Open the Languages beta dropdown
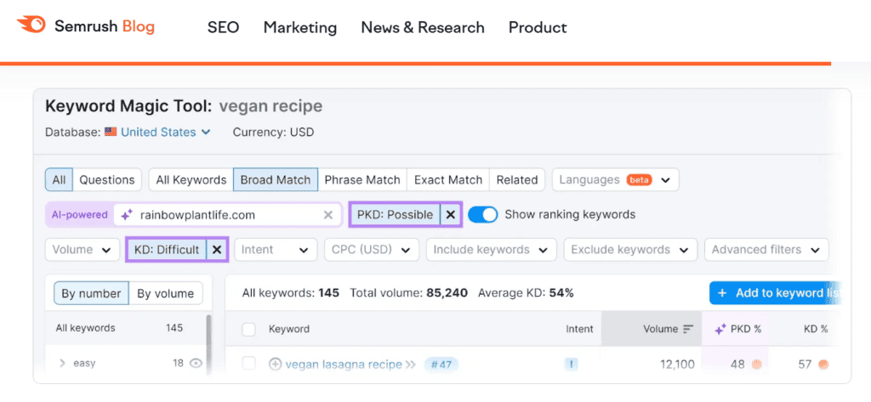Image resolution: width=871 pixels, height=402 pixels. [x=616, y=180]
